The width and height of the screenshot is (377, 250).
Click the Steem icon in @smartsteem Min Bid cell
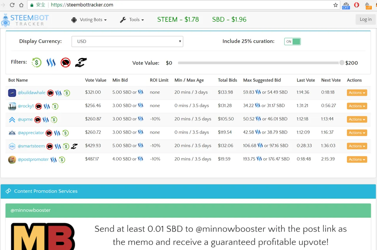tap(140, 145)
